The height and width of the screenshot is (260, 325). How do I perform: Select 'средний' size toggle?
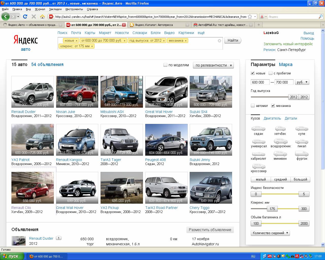click(281, 179)
